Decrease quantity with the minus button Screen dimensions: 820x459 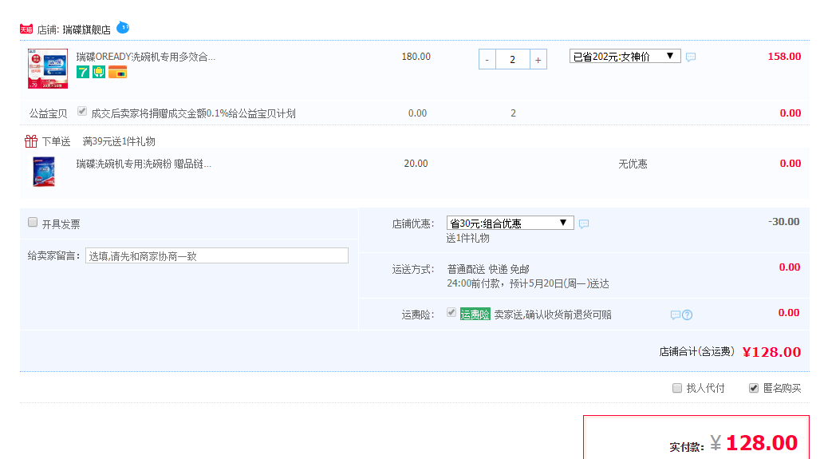click(487, 60)
